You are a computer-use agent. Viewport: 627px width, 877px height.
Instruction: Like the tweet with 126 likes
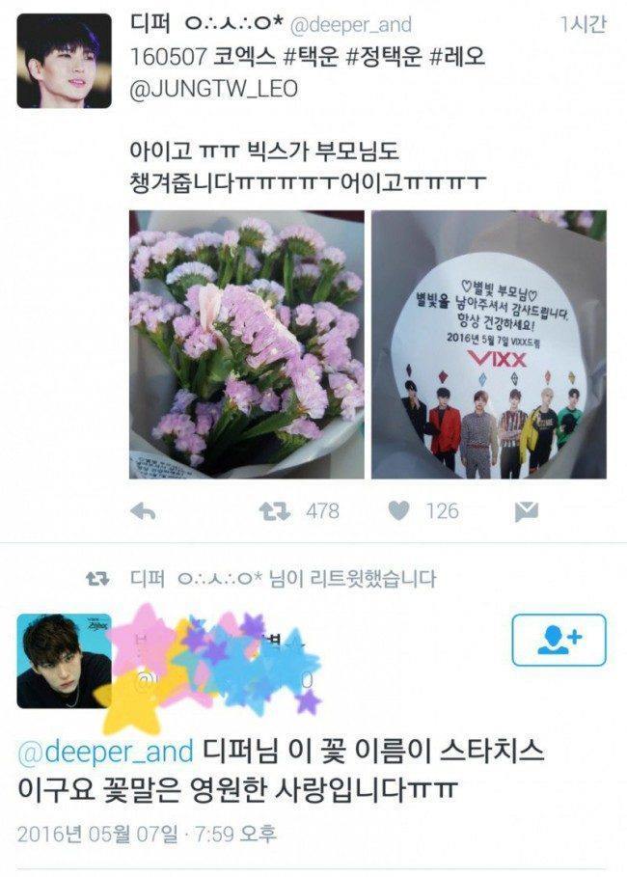pos(398,510)
